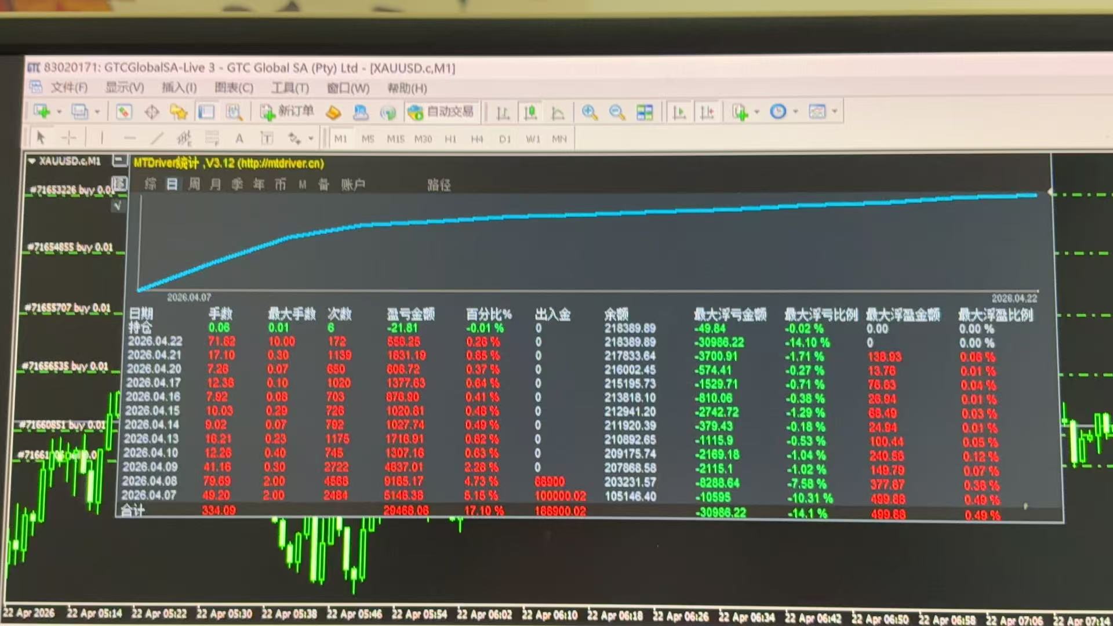Toggle the favorites star toolbar icon
1113x626 pixels.
(x=179, y=112)
